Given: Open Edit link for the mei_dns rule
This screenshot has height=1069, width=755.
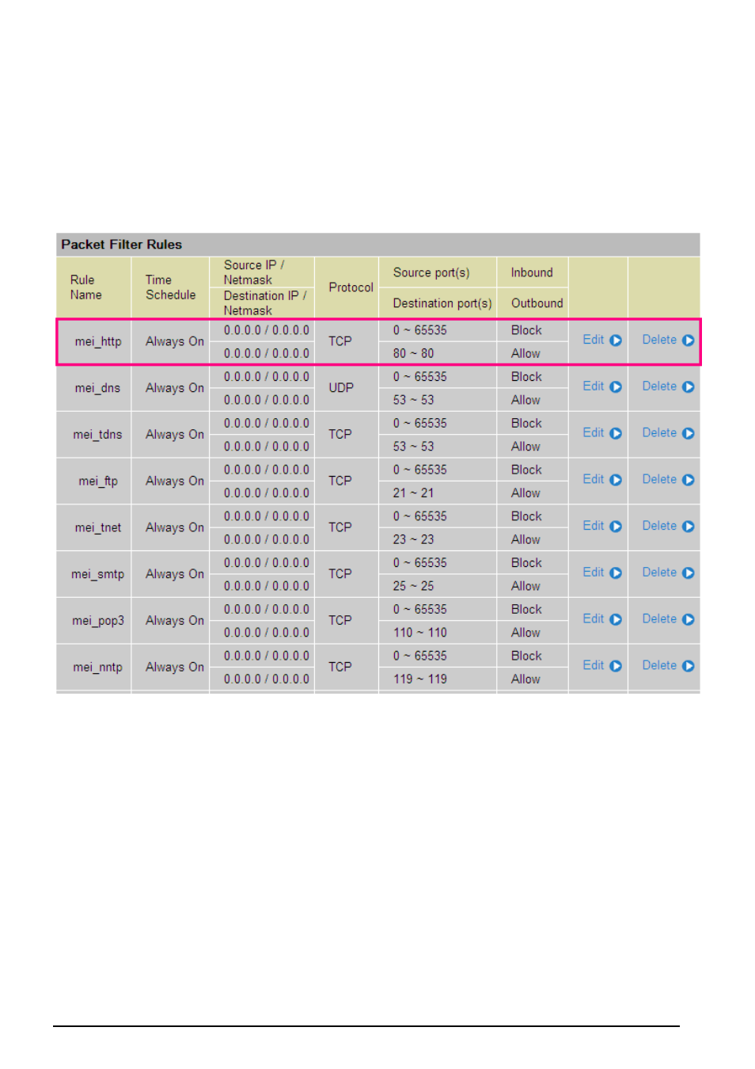Looking at the screenshot, I should coord(594,386).
